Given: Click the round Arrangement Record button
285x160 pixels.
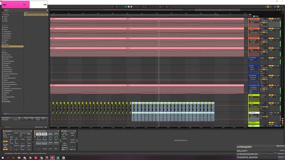Looking at the screenshot, I should coord(131,7).
